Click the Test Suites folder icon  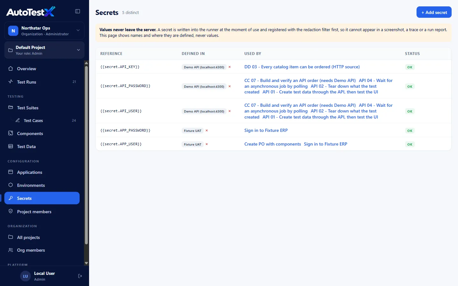tap(10, 107)
